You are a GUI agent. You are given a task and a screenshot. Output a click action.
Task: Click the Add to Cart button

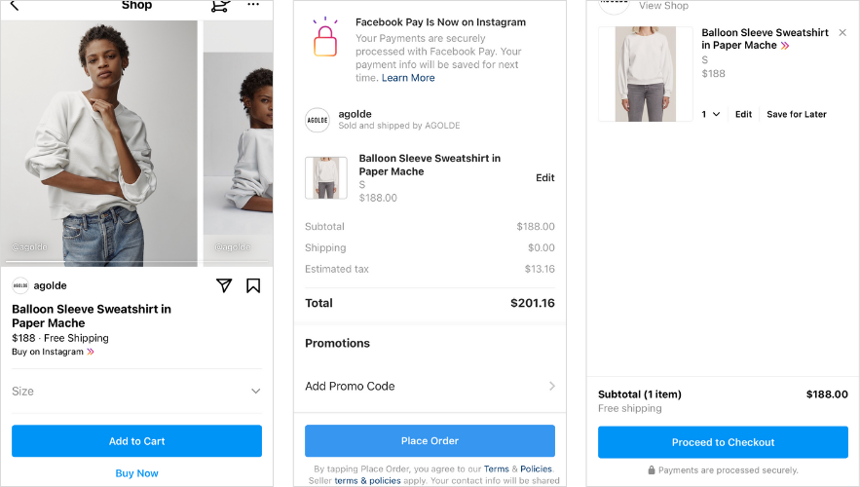pyautogui.click(x=136, y=441)
